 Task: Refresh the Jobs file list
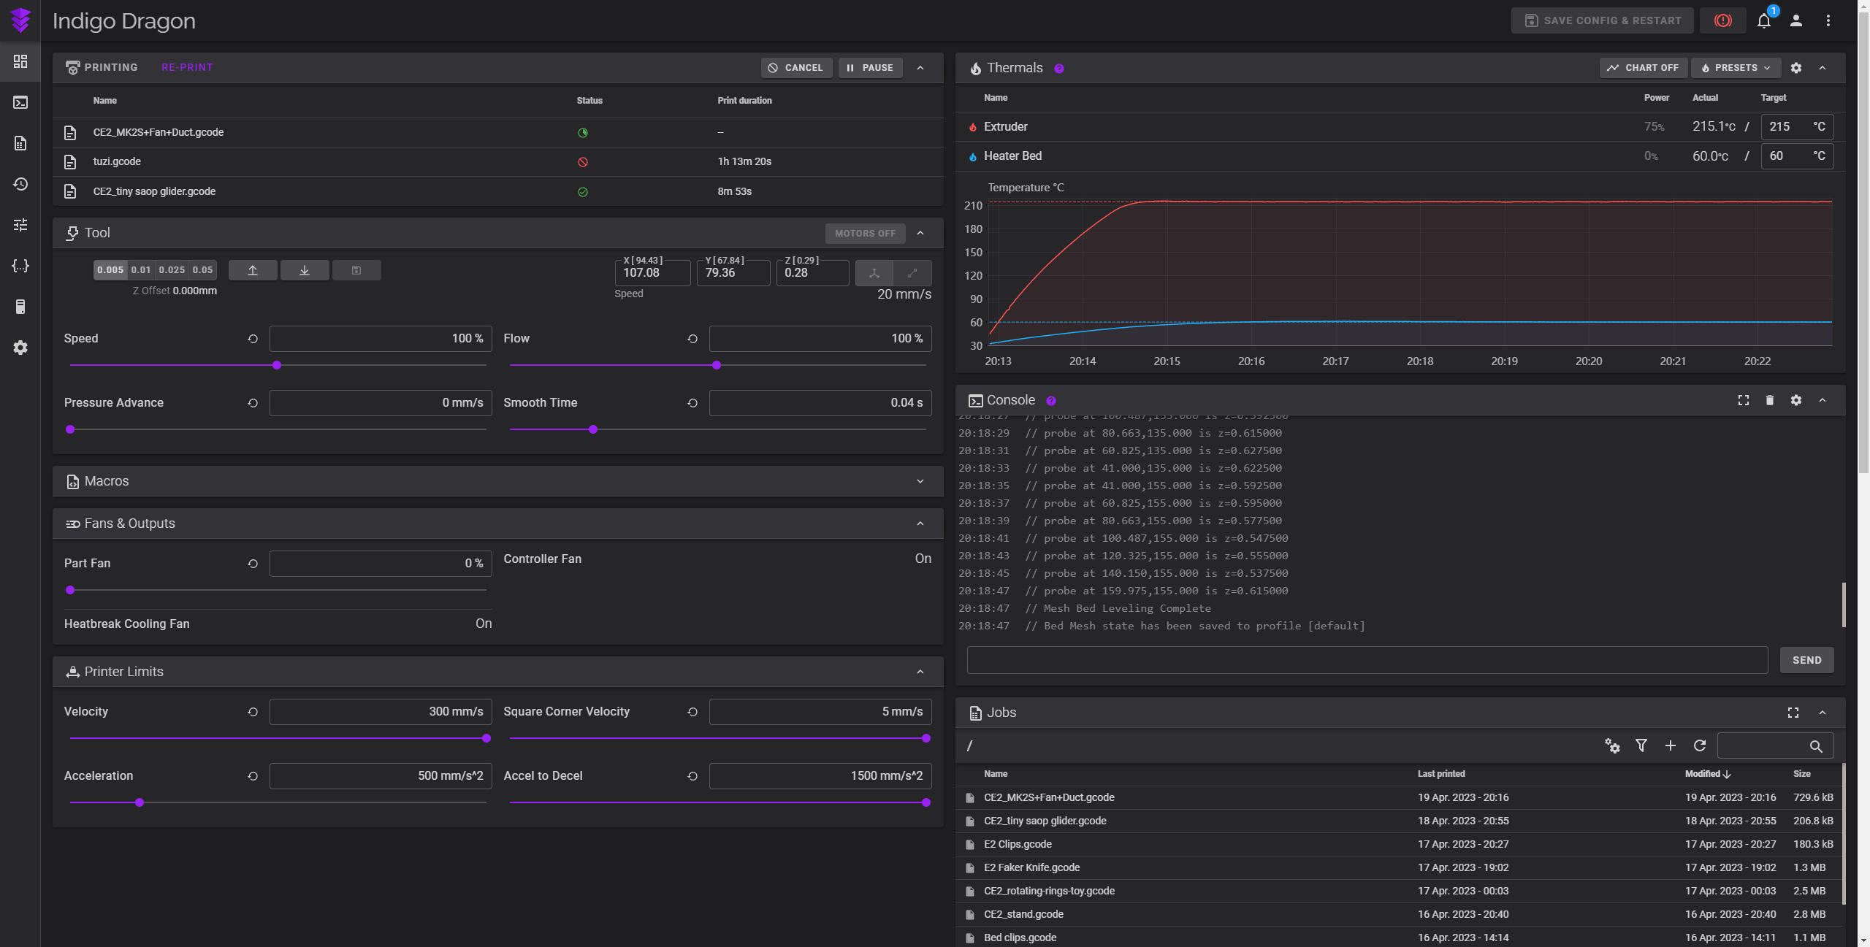[1700, 745]
